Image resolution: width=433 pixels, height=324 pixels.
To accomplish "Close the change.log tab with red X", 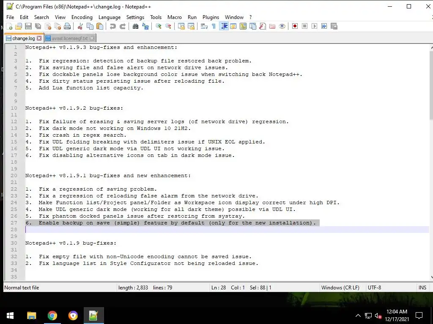I will [39, 38].
